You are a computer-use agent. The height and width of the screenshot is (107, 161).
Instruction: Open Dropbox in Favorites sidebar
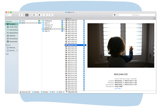tap(12, 24)
